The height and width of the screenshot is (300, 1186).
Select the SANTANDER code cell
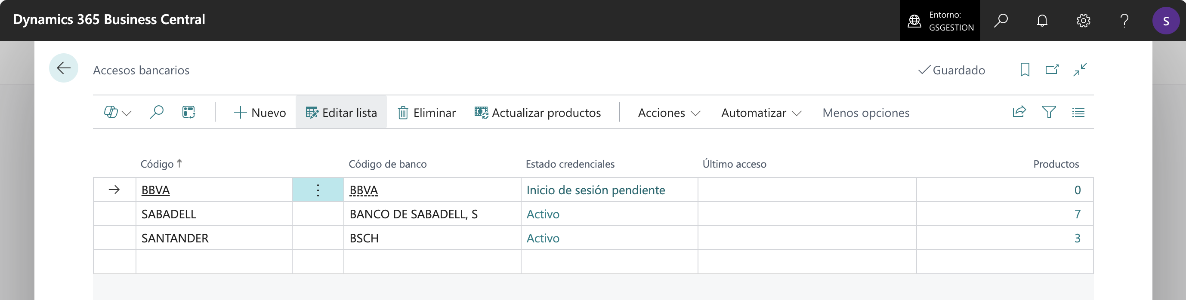tap(213, 238)
